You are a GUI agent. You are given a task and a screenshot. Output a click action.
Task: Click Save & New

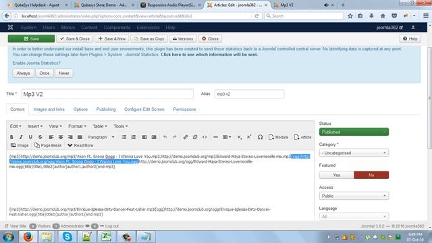pyautogui.click(x=112, y=39)
